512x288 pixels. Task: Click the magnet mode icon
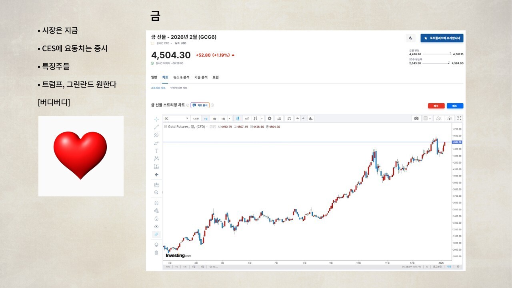pyautogui.click(x=156, y=203)
